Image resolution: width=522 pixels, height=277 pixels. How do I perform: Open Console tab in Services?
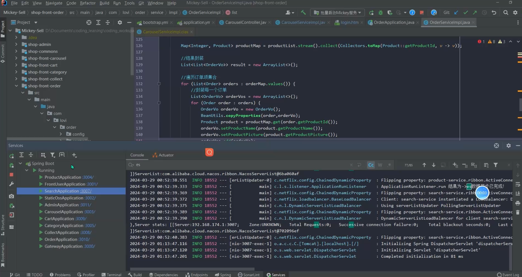tap(137, 155)
